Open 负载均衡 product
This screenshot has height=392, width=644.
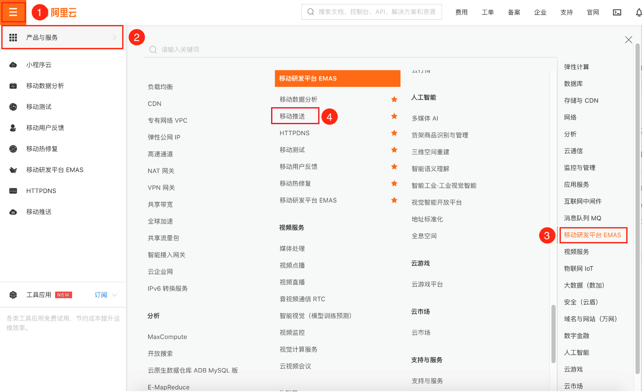click(160, 86)
